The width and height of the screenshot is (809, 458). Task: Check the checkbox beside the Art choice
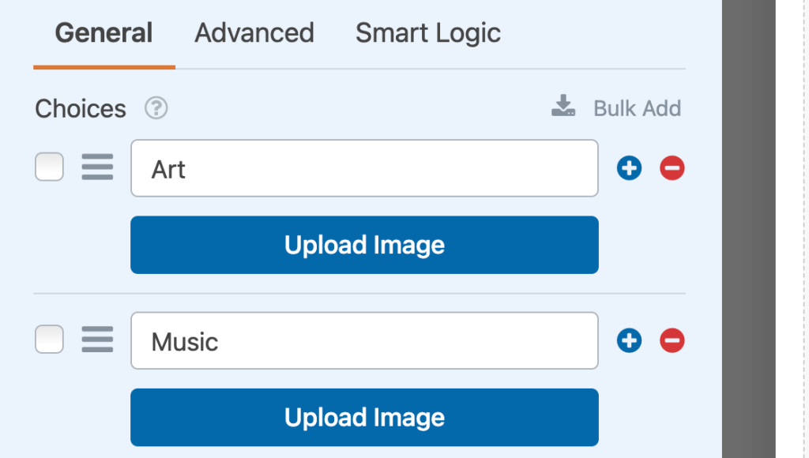pyautogui.click(x=49, y=167)
